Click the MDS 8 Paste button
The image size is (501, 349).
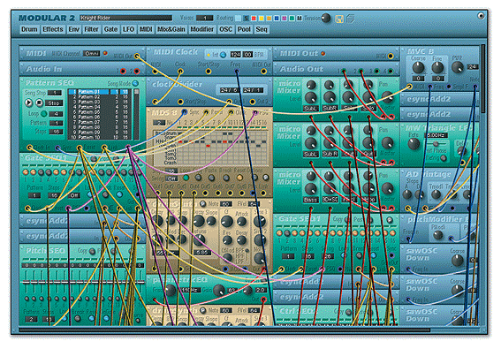click(211, 178)
